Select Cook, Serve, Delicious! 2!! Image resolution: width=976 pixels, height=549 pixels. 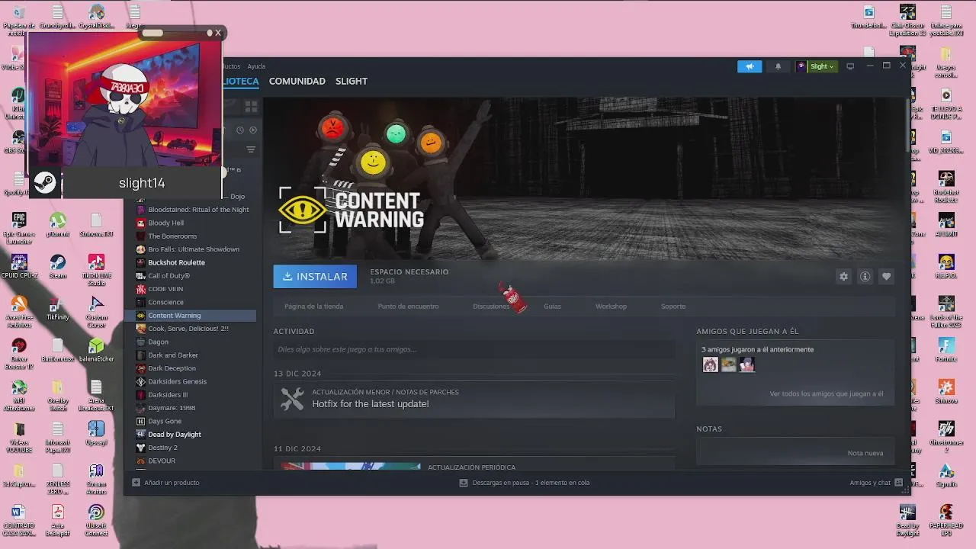point(190,329)
